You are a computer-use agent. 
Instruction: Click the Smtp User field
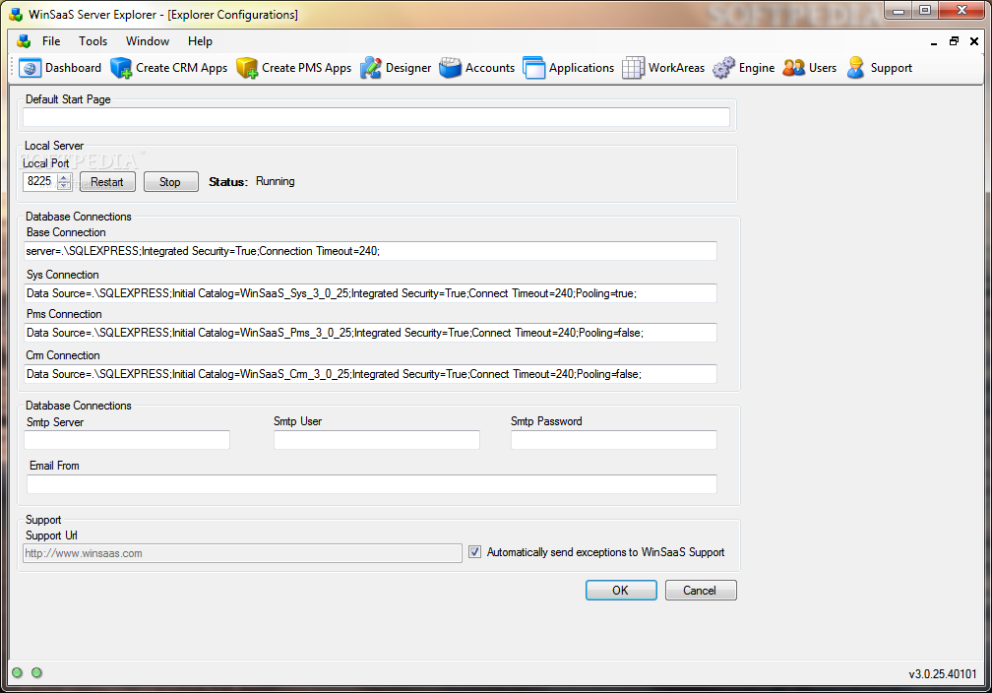376,440
